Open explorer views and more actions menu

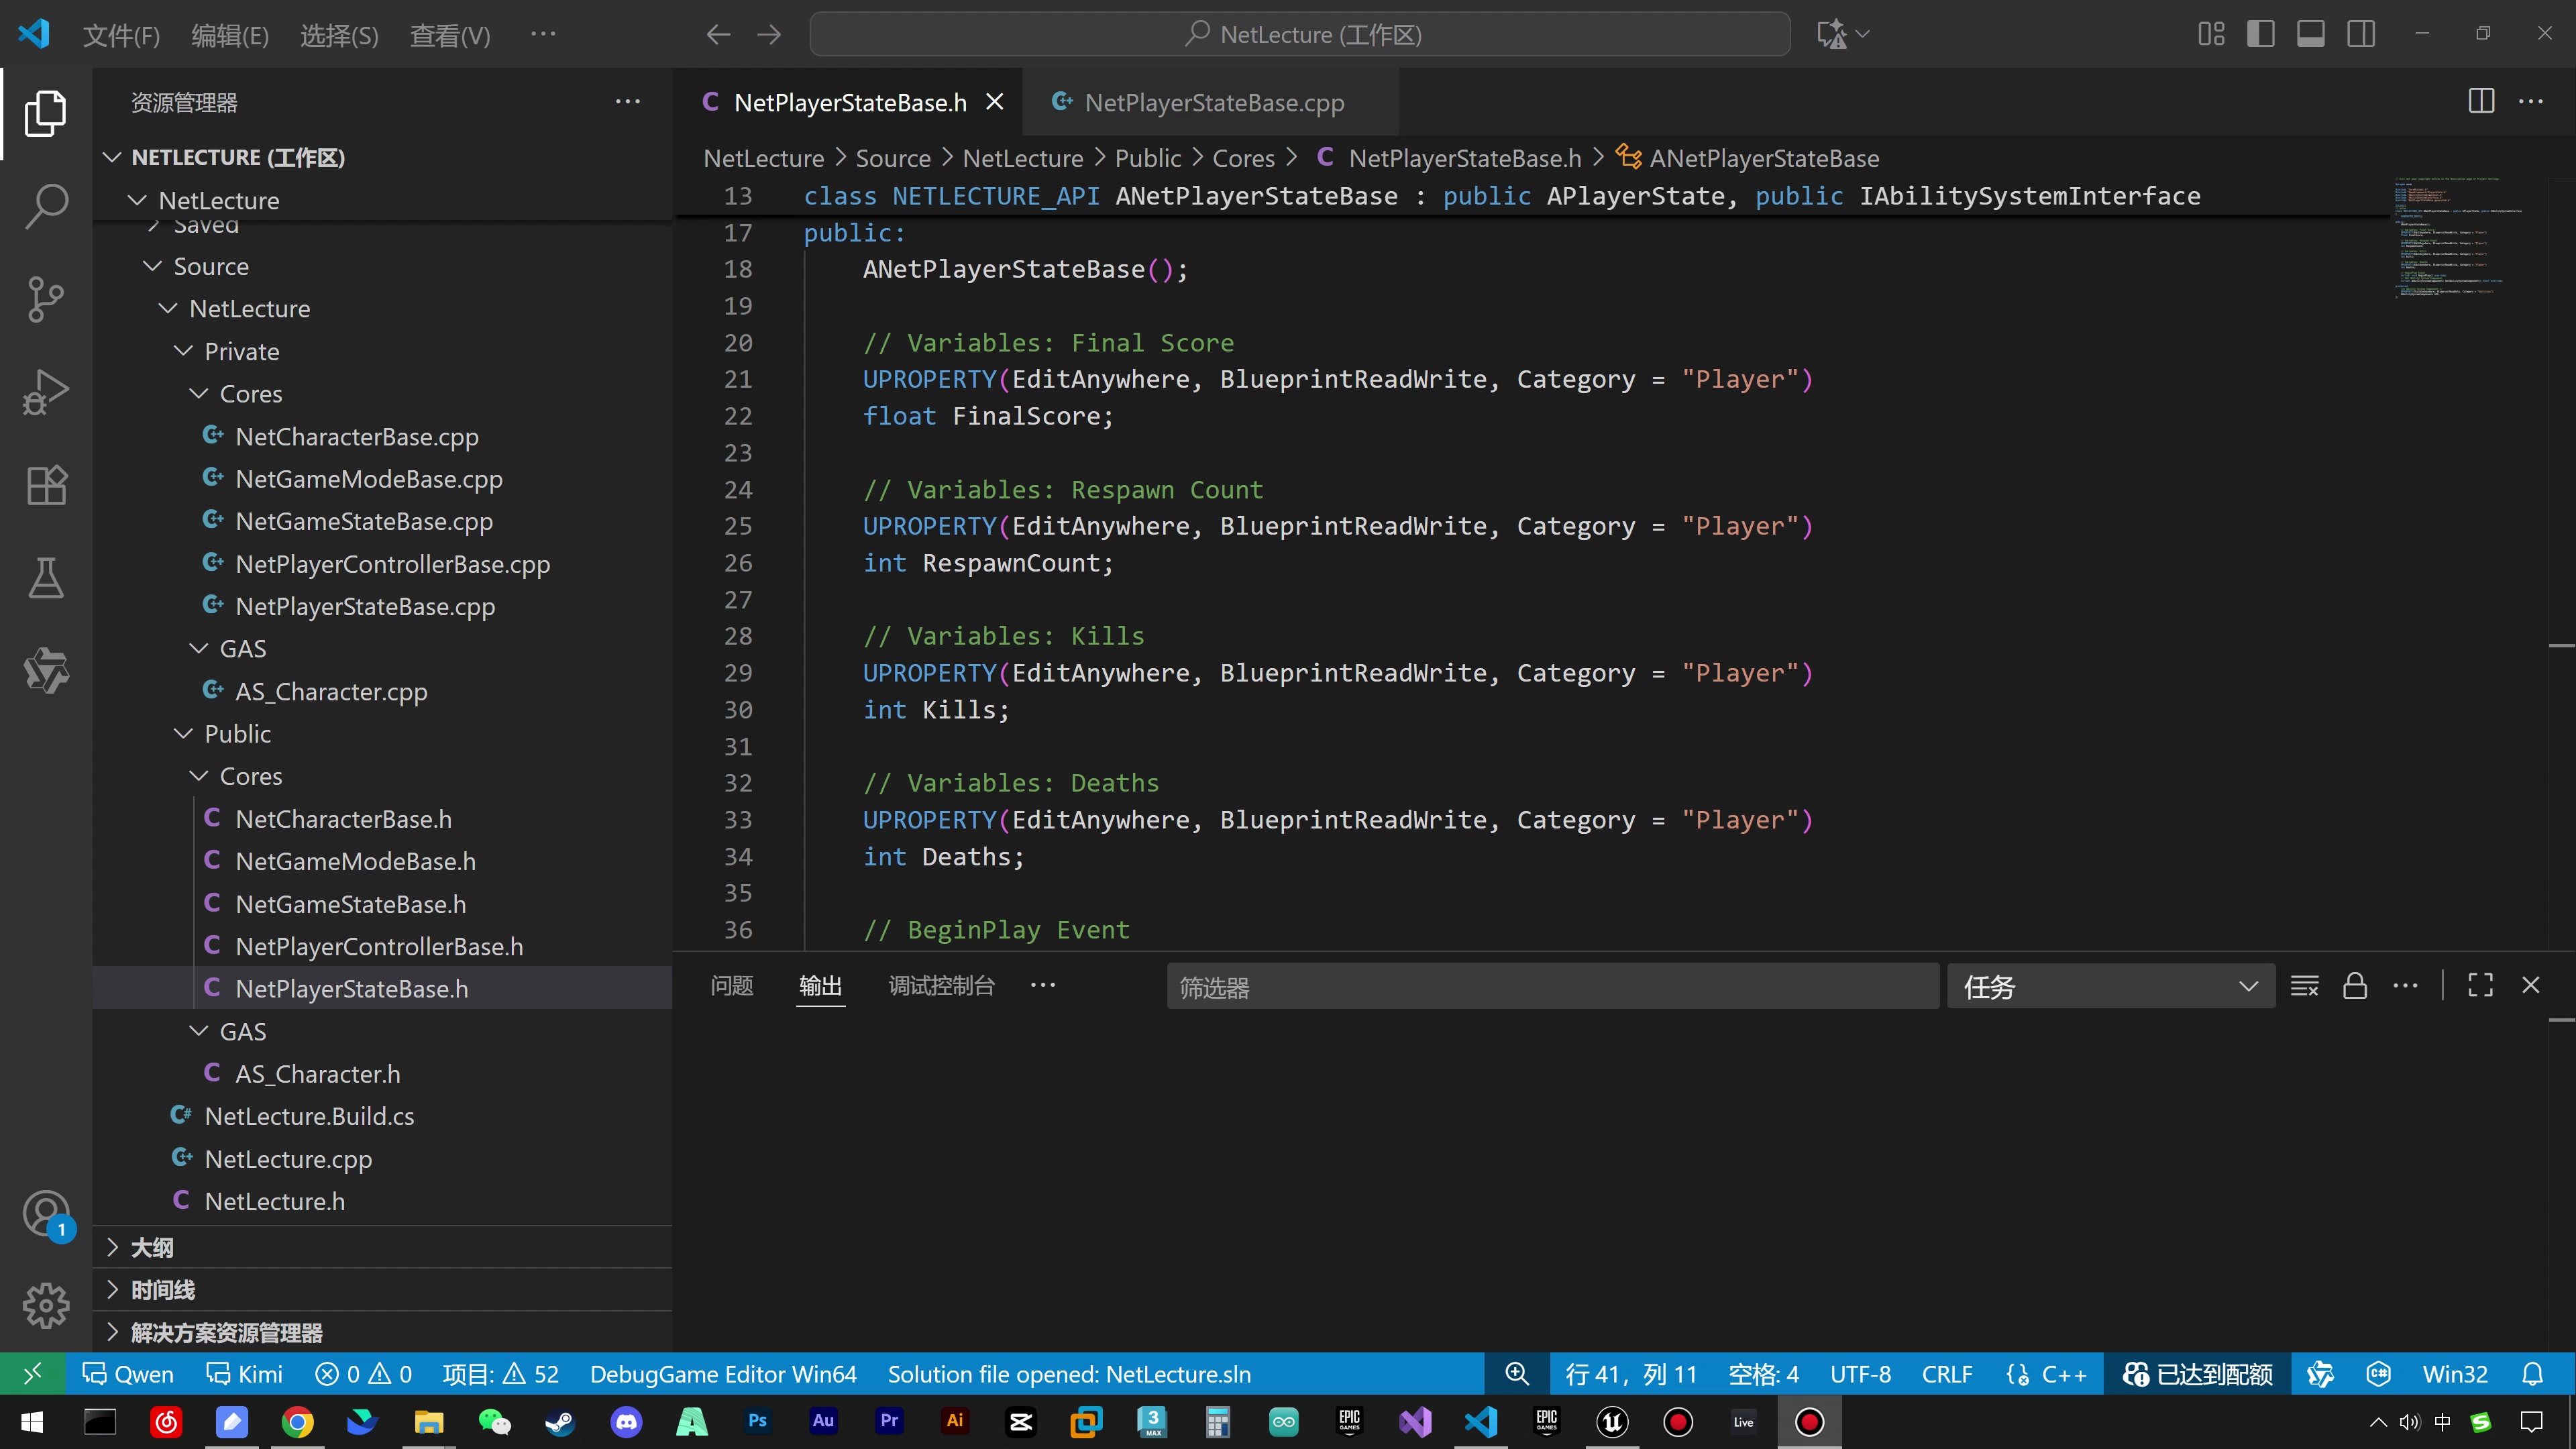pos(628,101)
